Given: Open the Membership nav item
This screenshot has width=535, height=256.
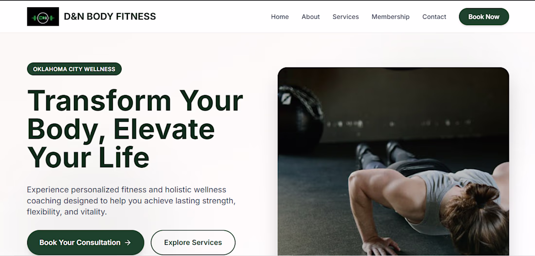Looking at the screenshot, I should (391, 16).
